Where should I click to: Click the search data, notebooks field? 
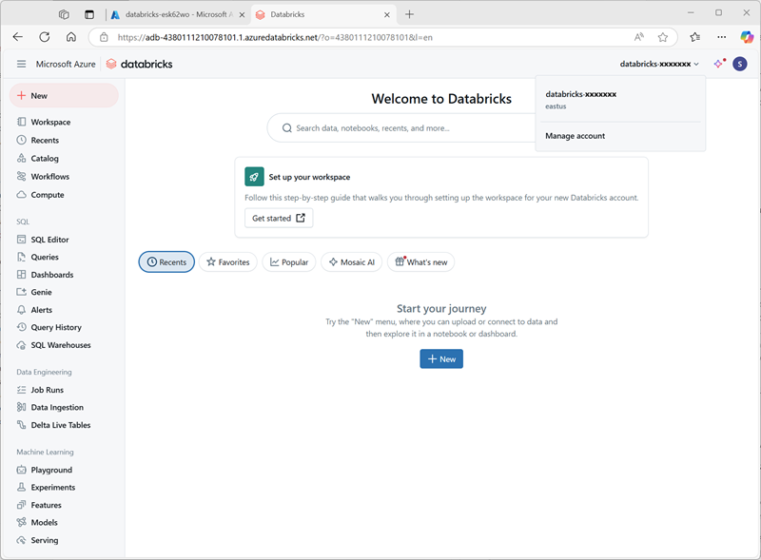point(402,128)
